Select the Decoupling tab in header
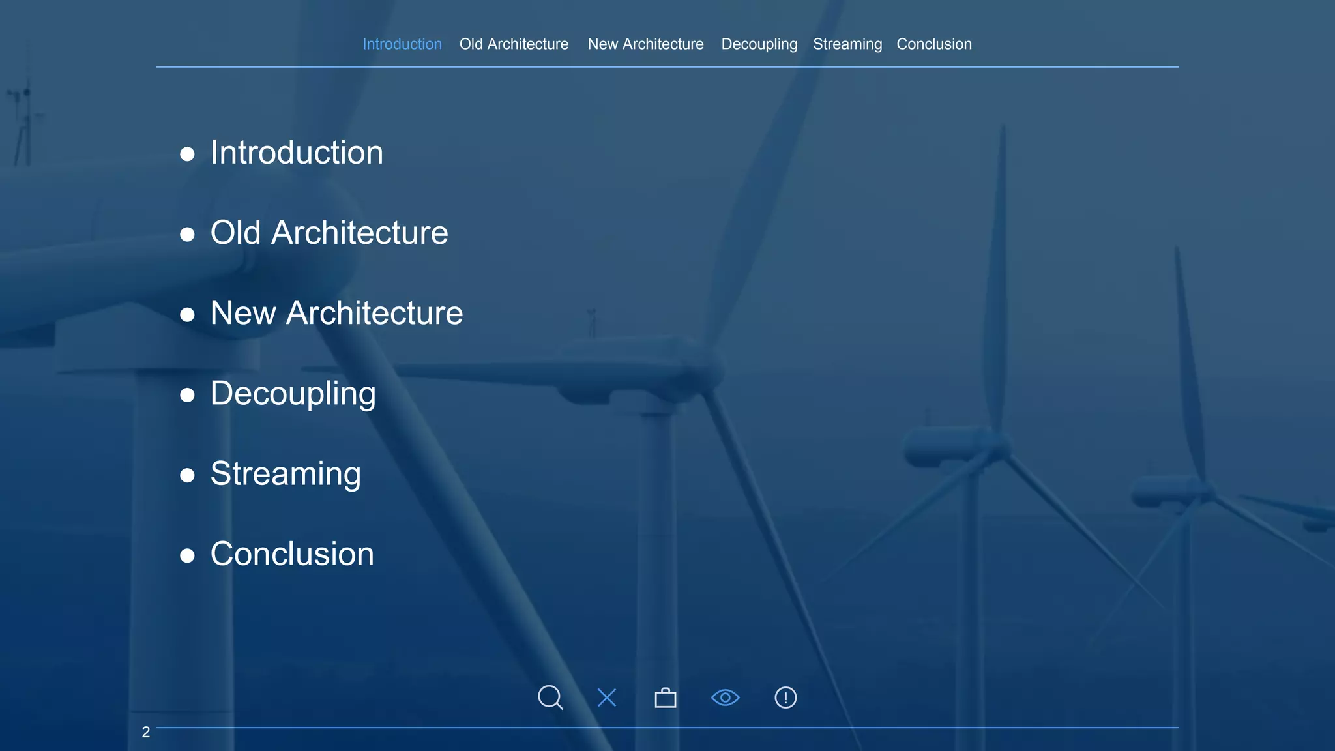The width and height of the screenshot is (1335, 751). coord(759,44)
